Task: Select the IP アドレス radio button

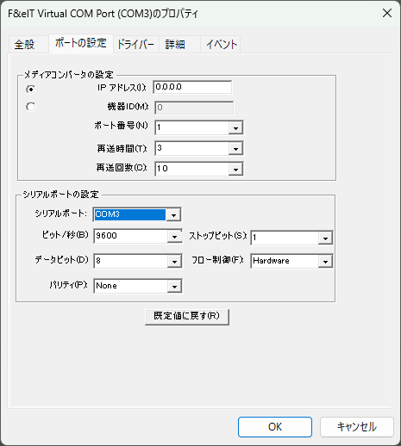Action: [x=31, y=90]
